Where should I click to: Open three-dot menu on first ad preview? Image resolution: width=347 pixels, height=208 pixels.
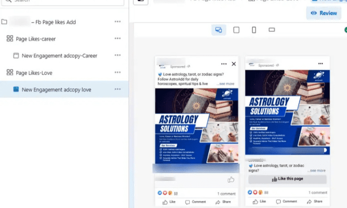coord(224,64)
